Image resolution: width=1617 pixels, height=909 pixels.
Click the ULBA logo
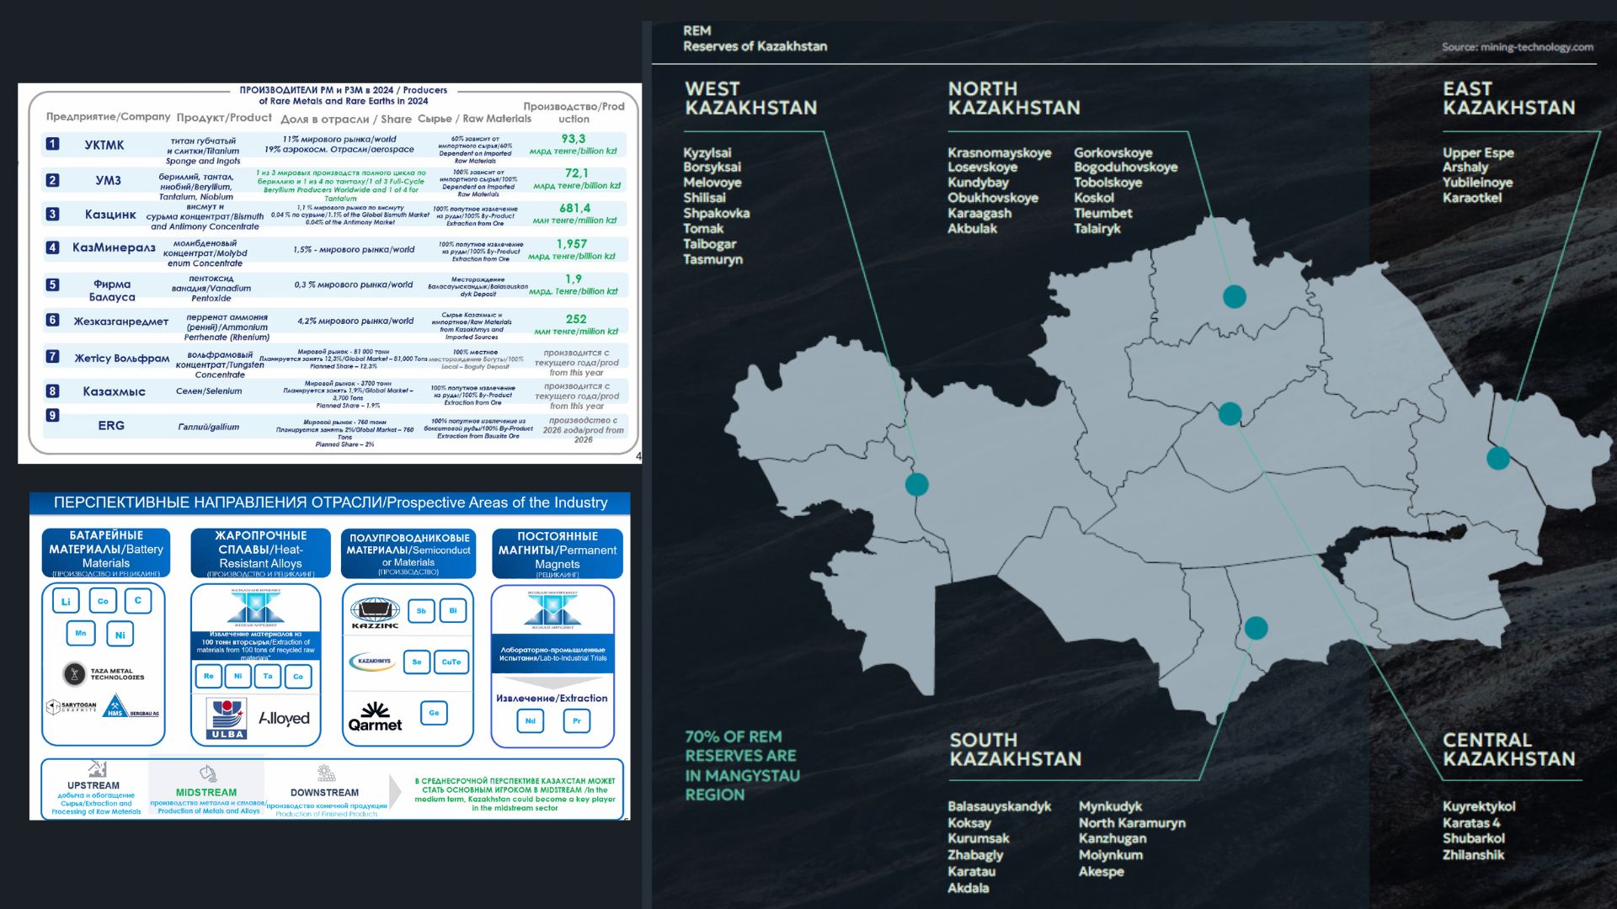227,719
